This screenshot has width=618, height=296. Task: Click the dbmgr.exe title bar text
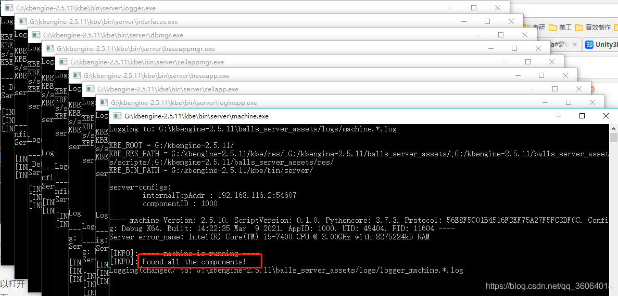coord(113,35)
